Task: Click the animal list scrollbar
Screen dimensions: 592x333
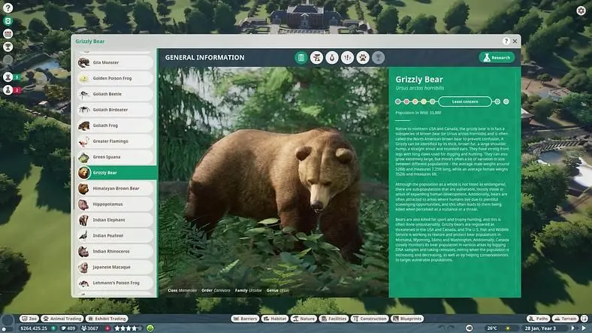Action: 74,183
